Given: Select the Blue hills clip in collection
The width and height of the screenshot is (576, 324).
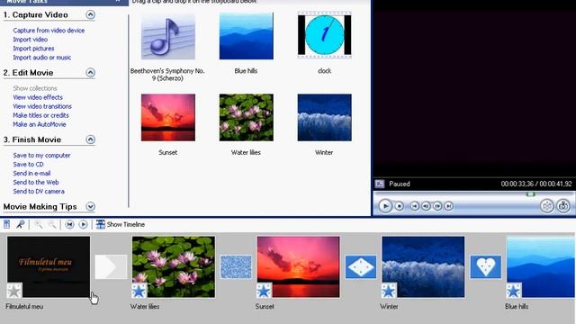Looking at the screenshot, I should coord(246,36).
